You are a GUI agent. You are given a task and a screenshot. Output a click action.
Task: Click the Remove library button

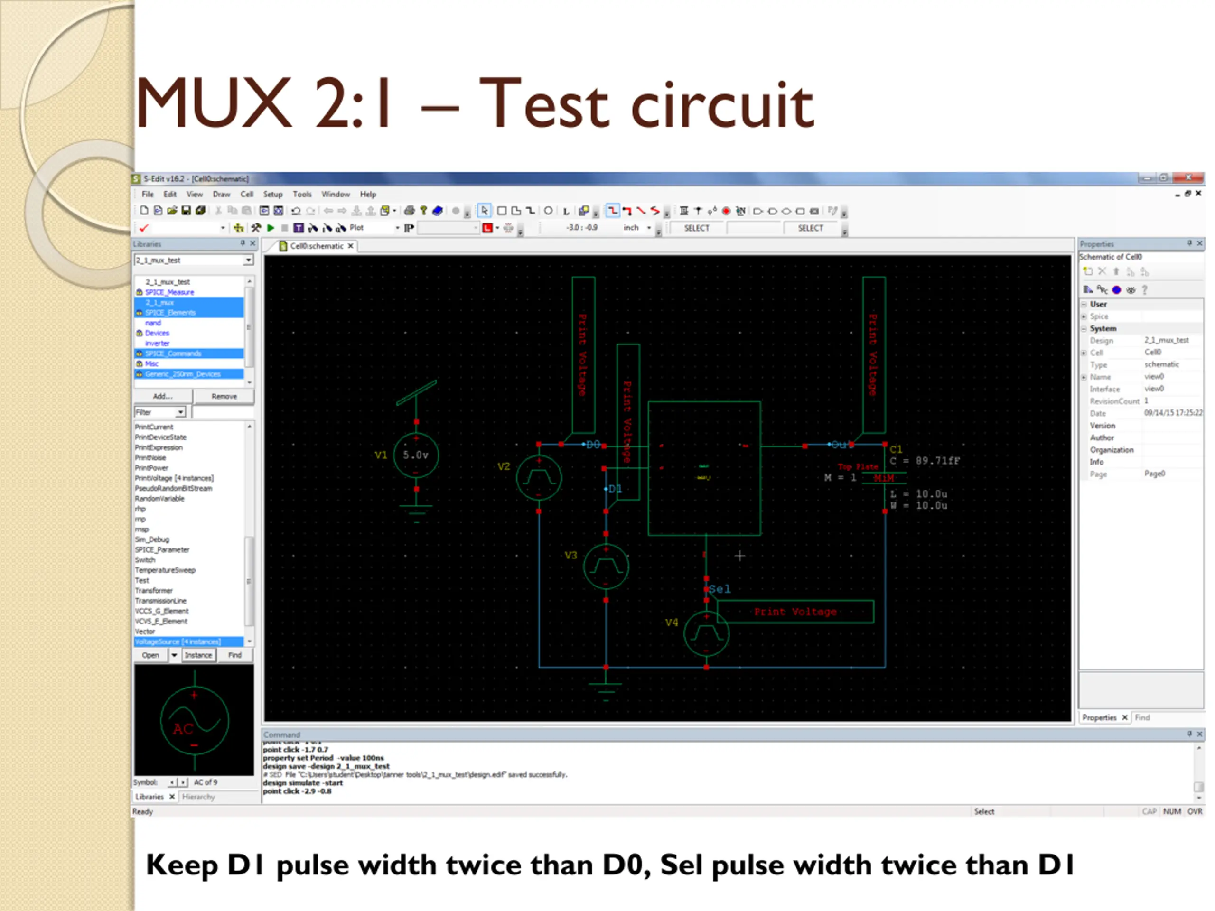(x=224, y=396)
